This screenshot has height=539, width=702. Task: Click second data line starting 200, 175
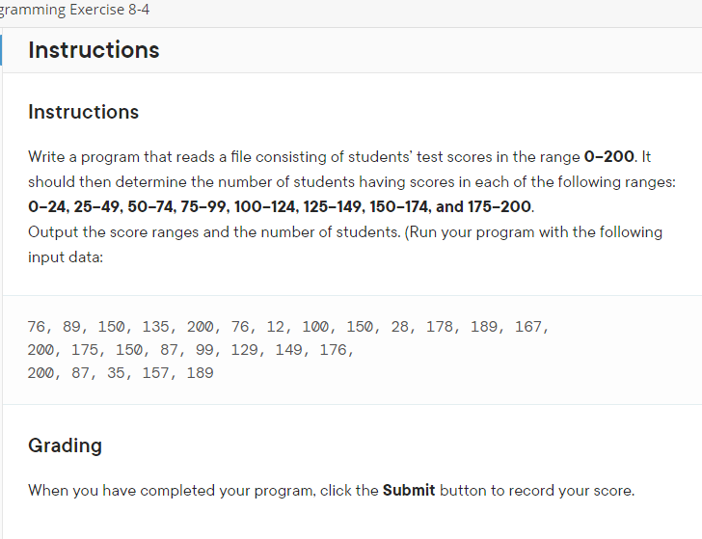tap(191, 350)
